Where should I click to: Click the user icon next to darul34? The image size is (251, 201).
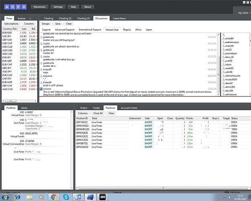click(223, 90)
